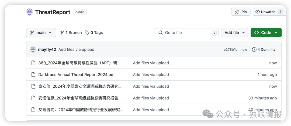The width and height of the screenshot is (291, 126).
Task: Click mayfly42 avatar in commit header
Action: click(x=33, y=49)
